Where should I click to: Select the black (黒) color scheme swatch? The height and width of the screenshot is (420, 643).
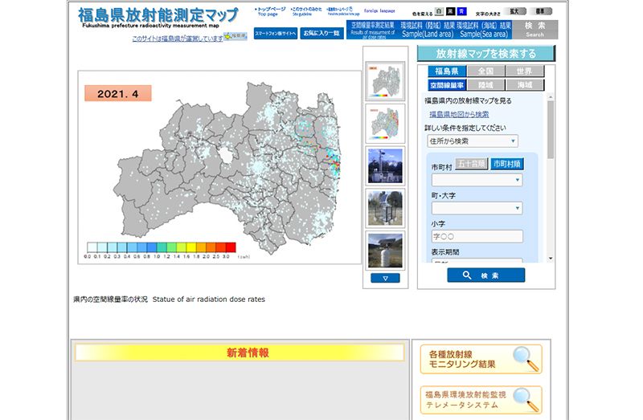450,11
